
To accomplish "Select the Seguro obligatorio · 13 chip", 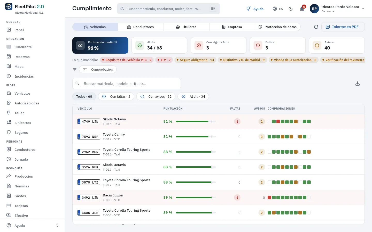I will pos(195,60).
